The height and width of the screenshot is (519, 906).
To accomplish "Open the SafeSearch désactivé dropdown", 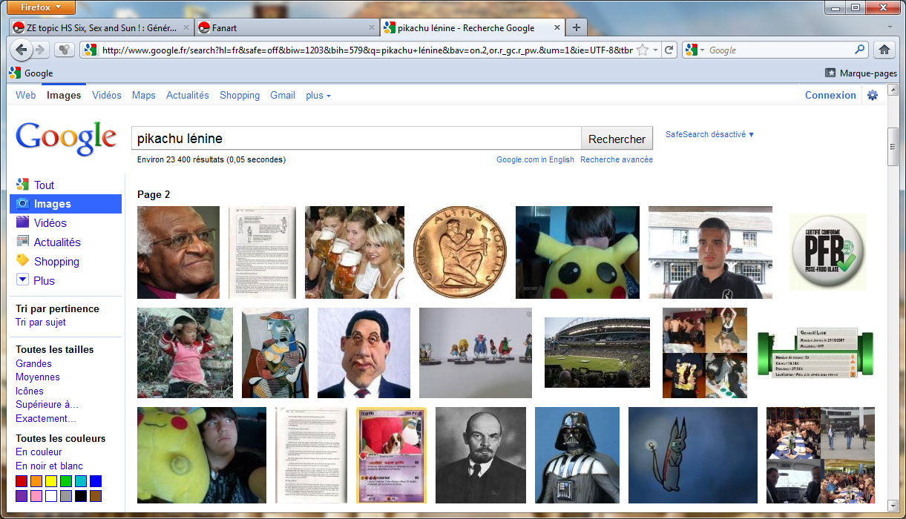I will click(x=709, y=134).
